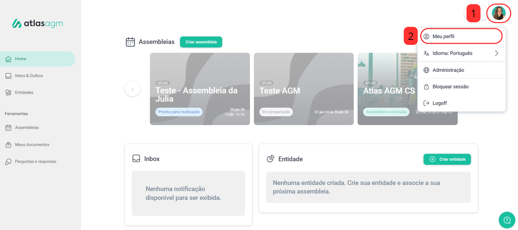518x230 pixels.
Task: Click the Criar entidade button
Action: [447, 159]
